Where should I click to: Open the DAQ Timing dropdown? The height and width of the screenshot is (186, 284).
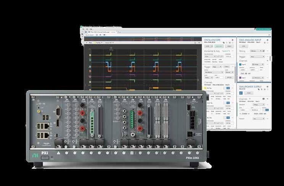coord(256,51)
